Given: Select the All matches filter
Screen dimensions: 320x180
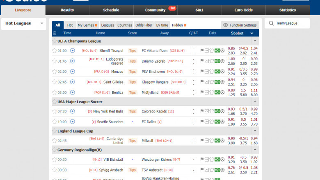Looking at the screenshot, I should point(58,25).
